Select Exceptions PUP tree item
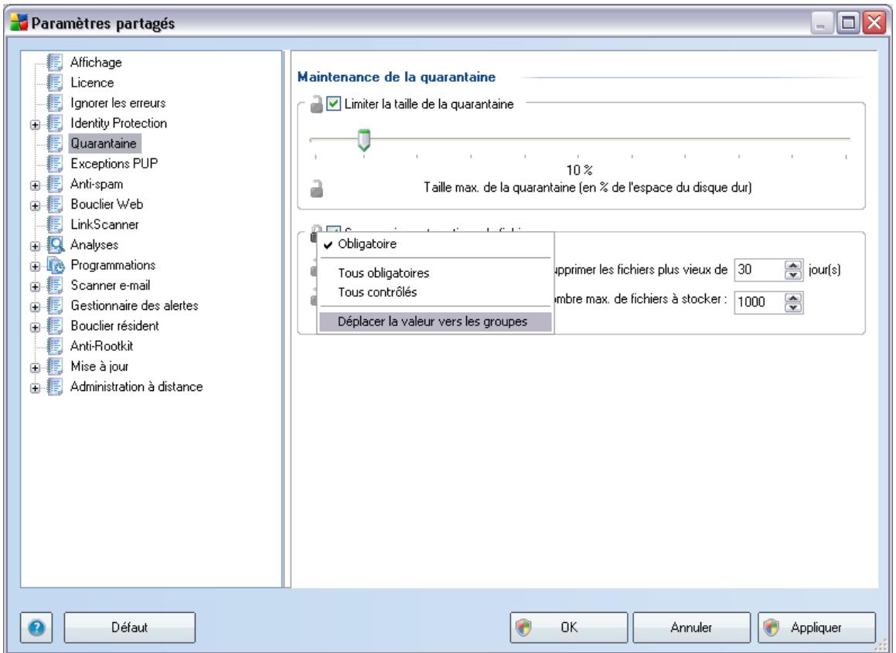This screenshot has height=653, width=896. coord(114,163)
